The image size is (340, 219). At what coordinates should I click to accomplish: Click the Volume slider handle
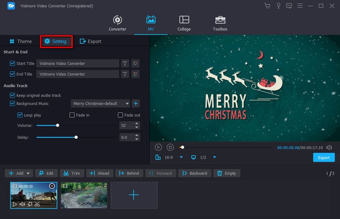(x=58, y=125)
